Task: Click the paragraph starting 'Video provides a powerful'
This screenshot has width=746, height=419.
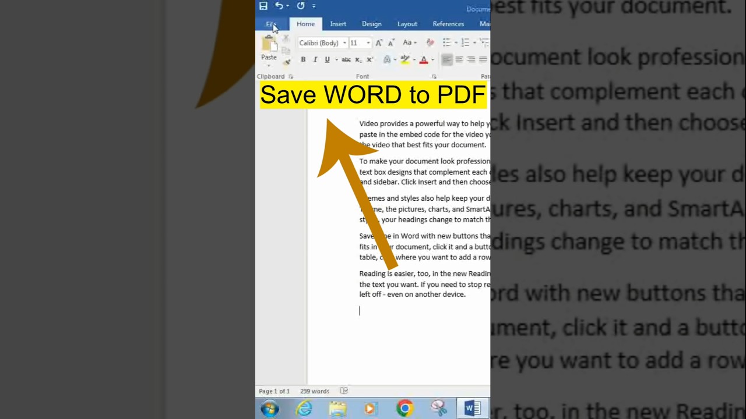Action: click(x=424, y=134)
